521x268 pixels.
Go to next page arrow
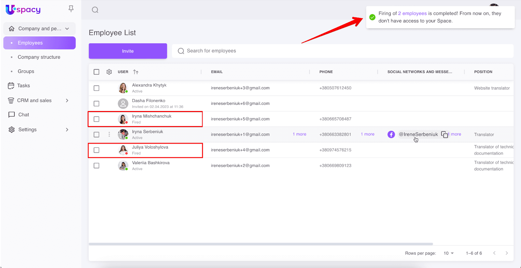(506, 253)
